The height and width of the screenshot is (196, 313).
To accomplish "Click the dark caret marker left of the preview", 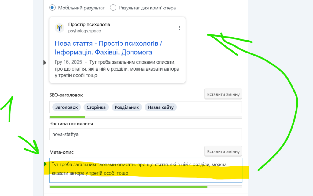I will point(45,63).
